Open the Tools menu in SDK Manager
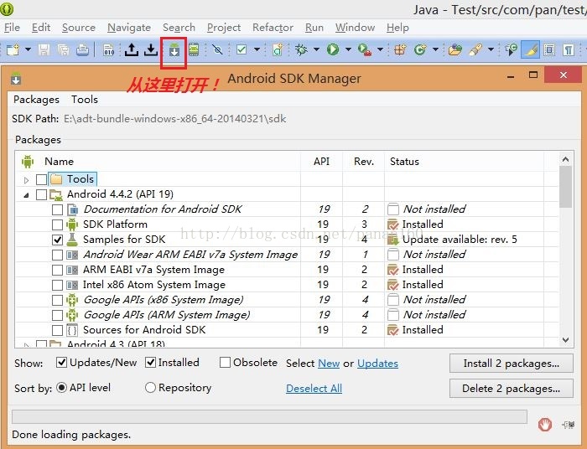The image size is (587, 449). click(85, 100)
